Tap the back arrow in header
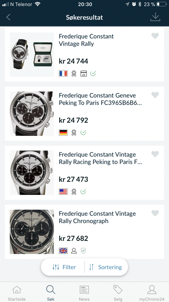 [8, 17]
